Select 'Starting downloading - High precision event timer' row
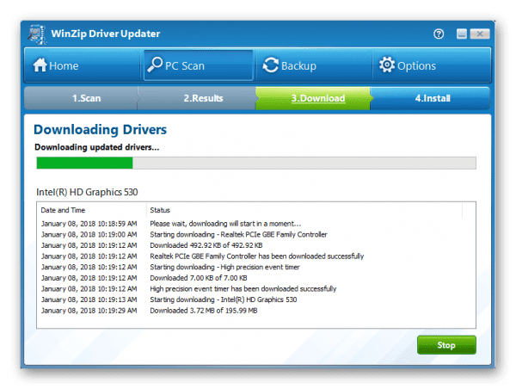The image size is (516, 389). pos(256,267)
